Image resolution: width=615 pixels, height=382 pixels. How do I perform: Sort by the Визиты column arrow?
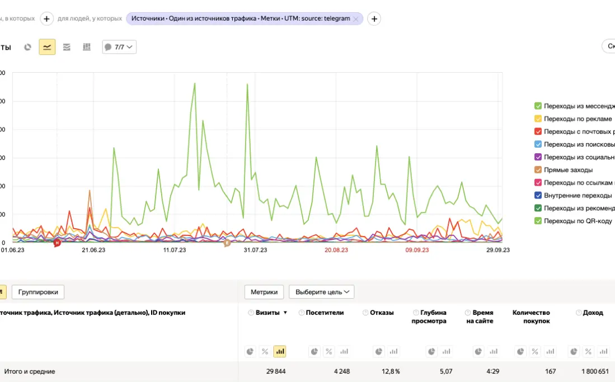click(285, 313)
